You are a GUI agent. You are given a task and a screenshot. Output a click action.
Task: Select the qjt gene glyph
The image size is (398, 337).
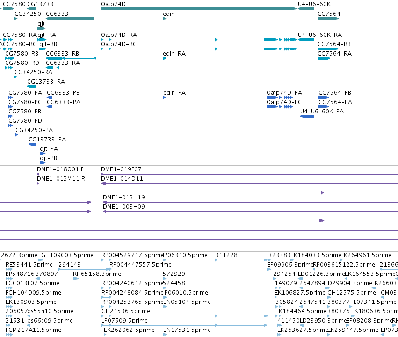pyautogui.click(x=41, y=28)
